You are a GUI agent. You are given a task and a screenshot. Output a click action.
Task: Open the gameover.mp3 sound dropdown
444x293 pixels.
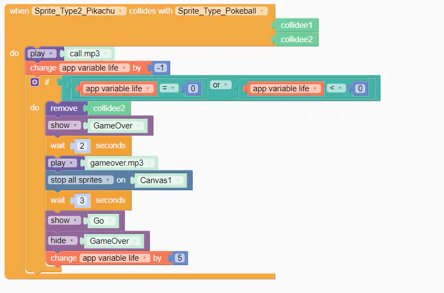click(121, 163)
